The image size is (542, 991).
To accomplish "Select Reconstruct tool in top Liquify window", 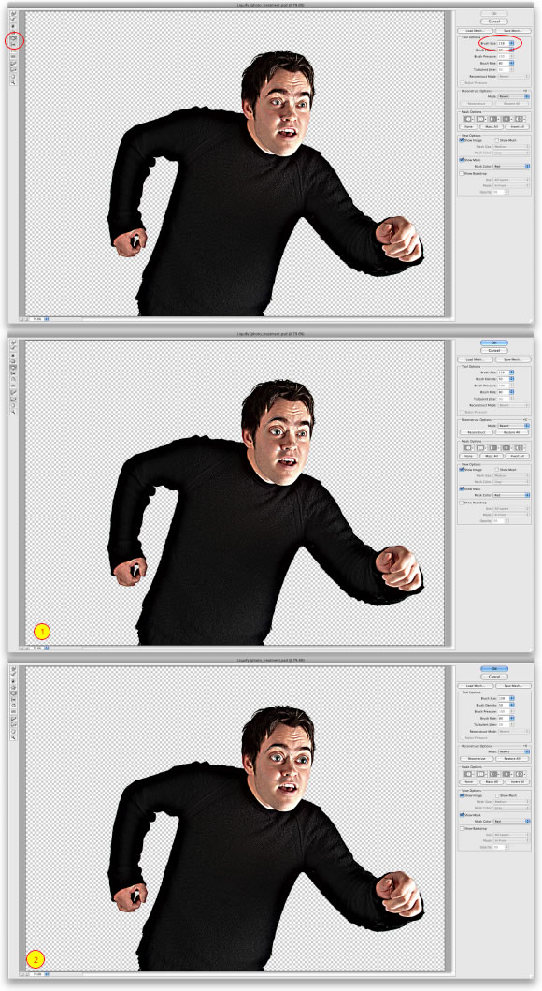I will 13,19.
